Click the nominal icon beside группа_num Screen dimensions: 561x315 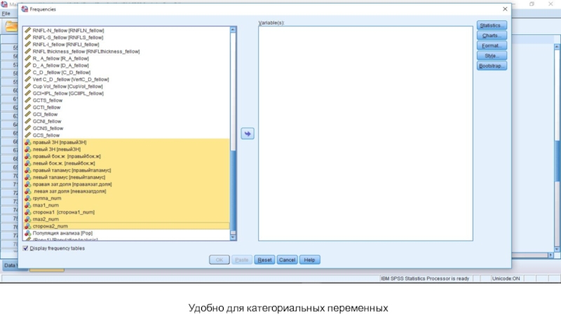coord(28,198)
